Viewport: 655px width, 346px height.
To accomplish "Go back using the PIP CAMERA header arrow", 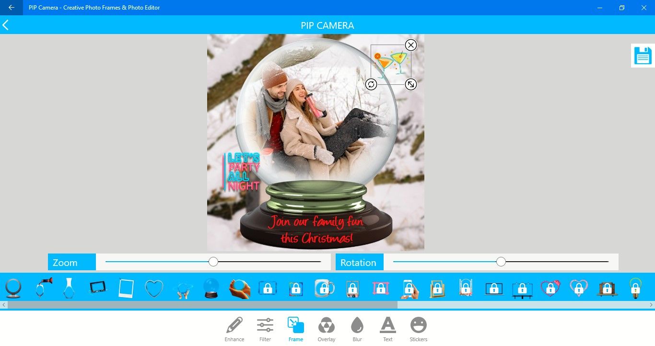I will (6, 25).
